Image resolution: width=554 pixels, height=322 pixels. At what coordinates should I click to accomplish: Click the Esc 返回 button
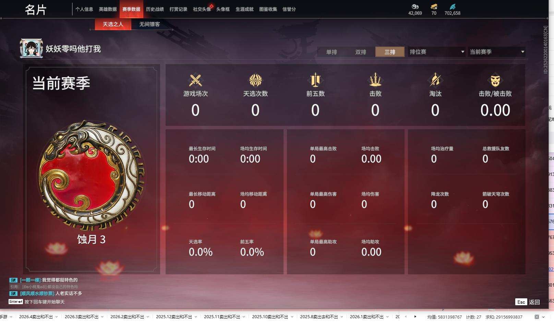(x=528, y=302)
